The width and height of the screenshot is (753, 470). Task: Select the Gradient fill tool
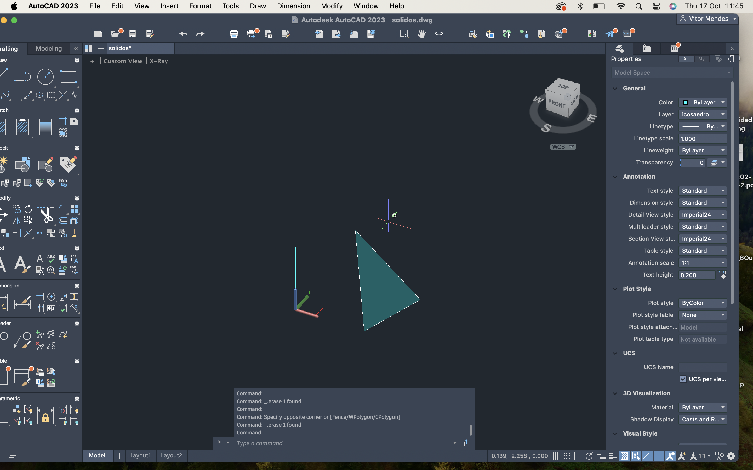point(45,127)
